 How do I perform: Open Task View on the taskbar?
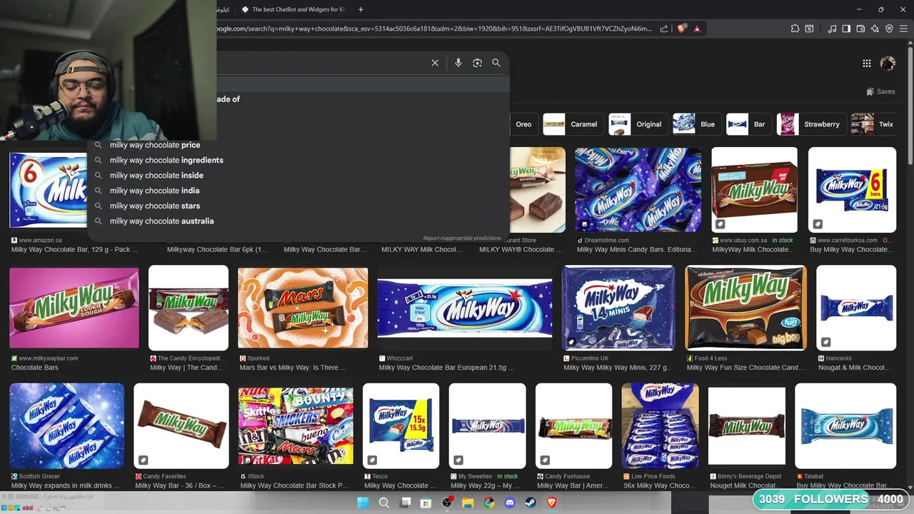tap(406, 503)
